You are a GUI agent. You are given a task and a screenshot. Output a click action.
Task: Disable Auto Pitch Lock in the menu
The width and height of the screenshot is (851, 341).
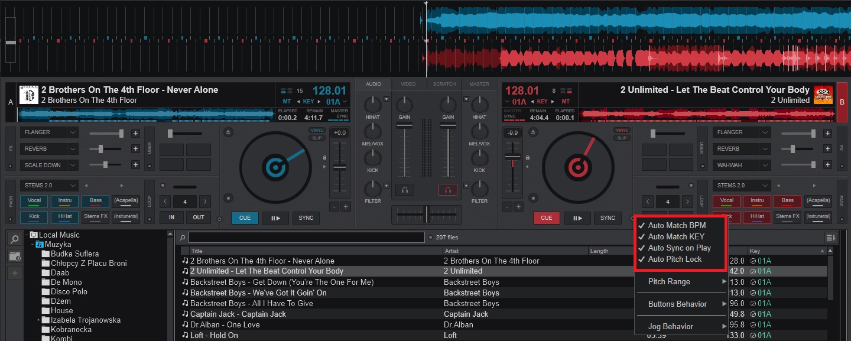[x=674, y=259]
